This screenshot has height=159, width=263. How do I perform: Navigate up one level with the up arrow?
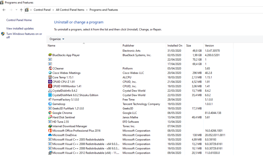click(21, 10)
